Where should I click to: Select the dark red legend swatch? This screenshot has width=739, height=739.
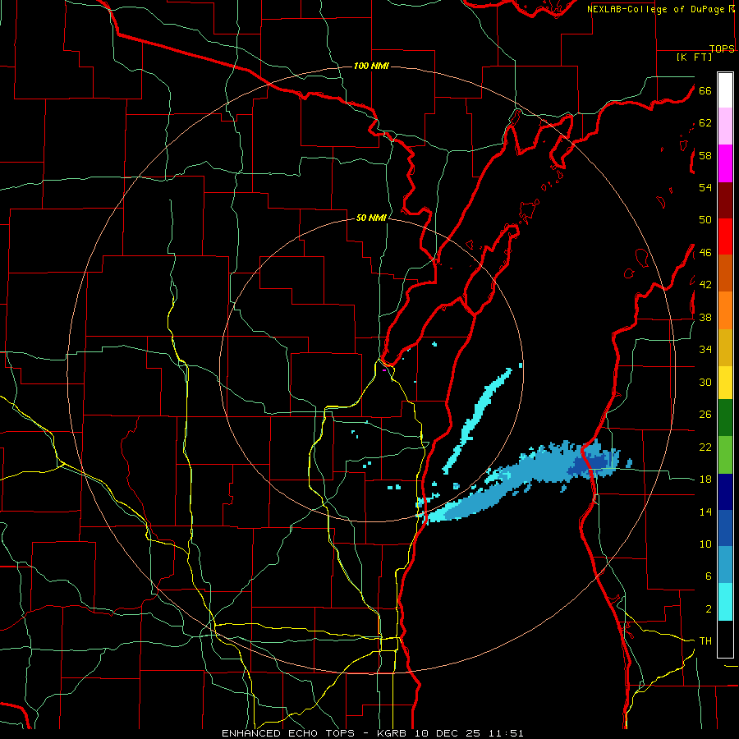(x=725, y=200)
